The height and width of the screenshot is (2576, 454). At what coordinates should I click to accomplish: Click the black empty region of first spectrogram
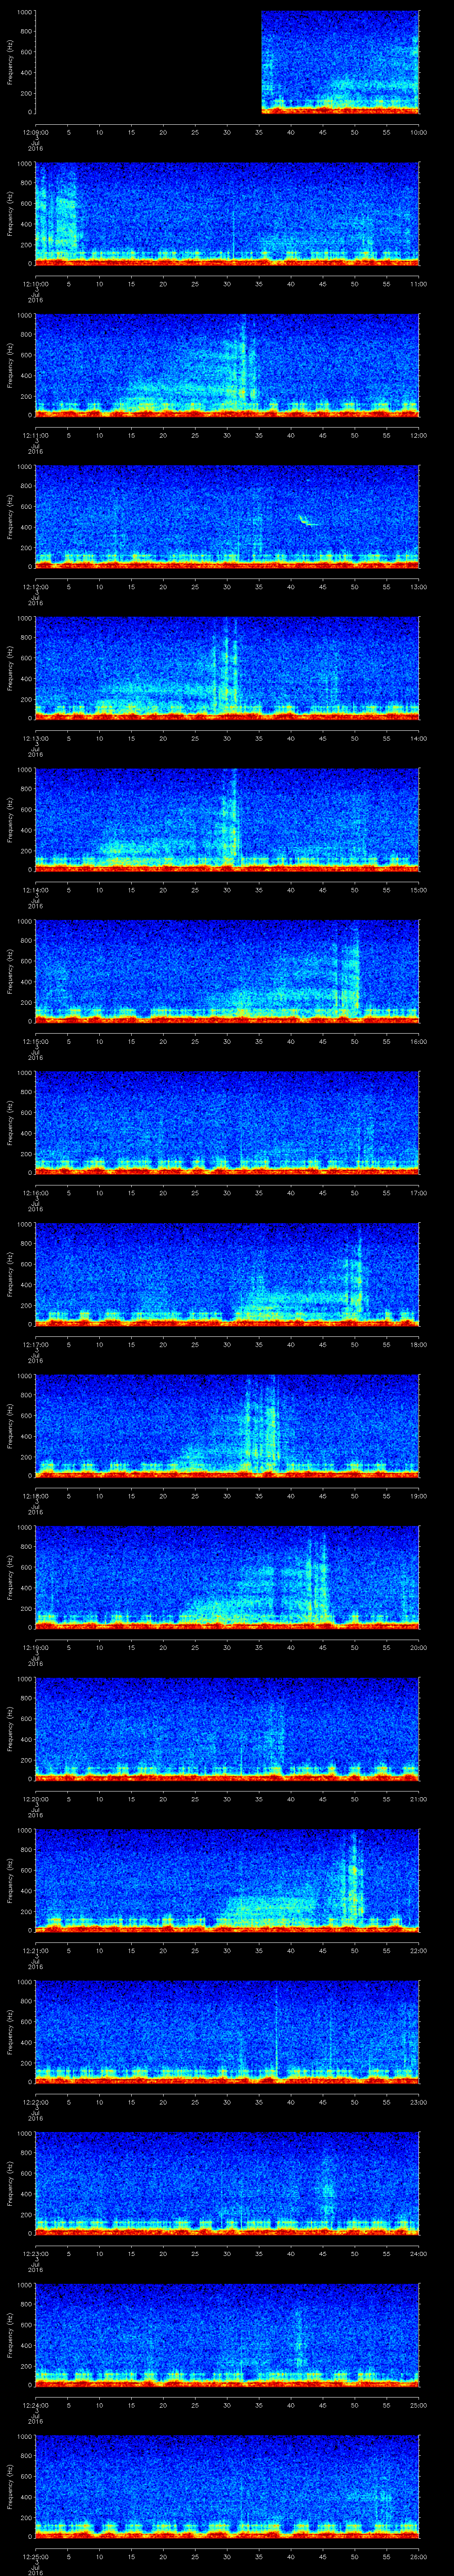(x=148, y=62)
